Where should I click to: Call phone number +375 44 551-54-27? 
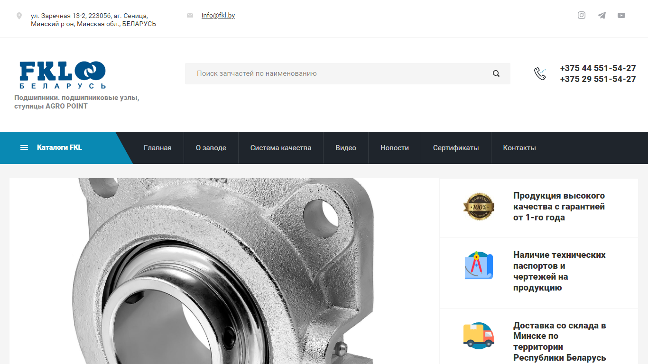click(598, 68)
